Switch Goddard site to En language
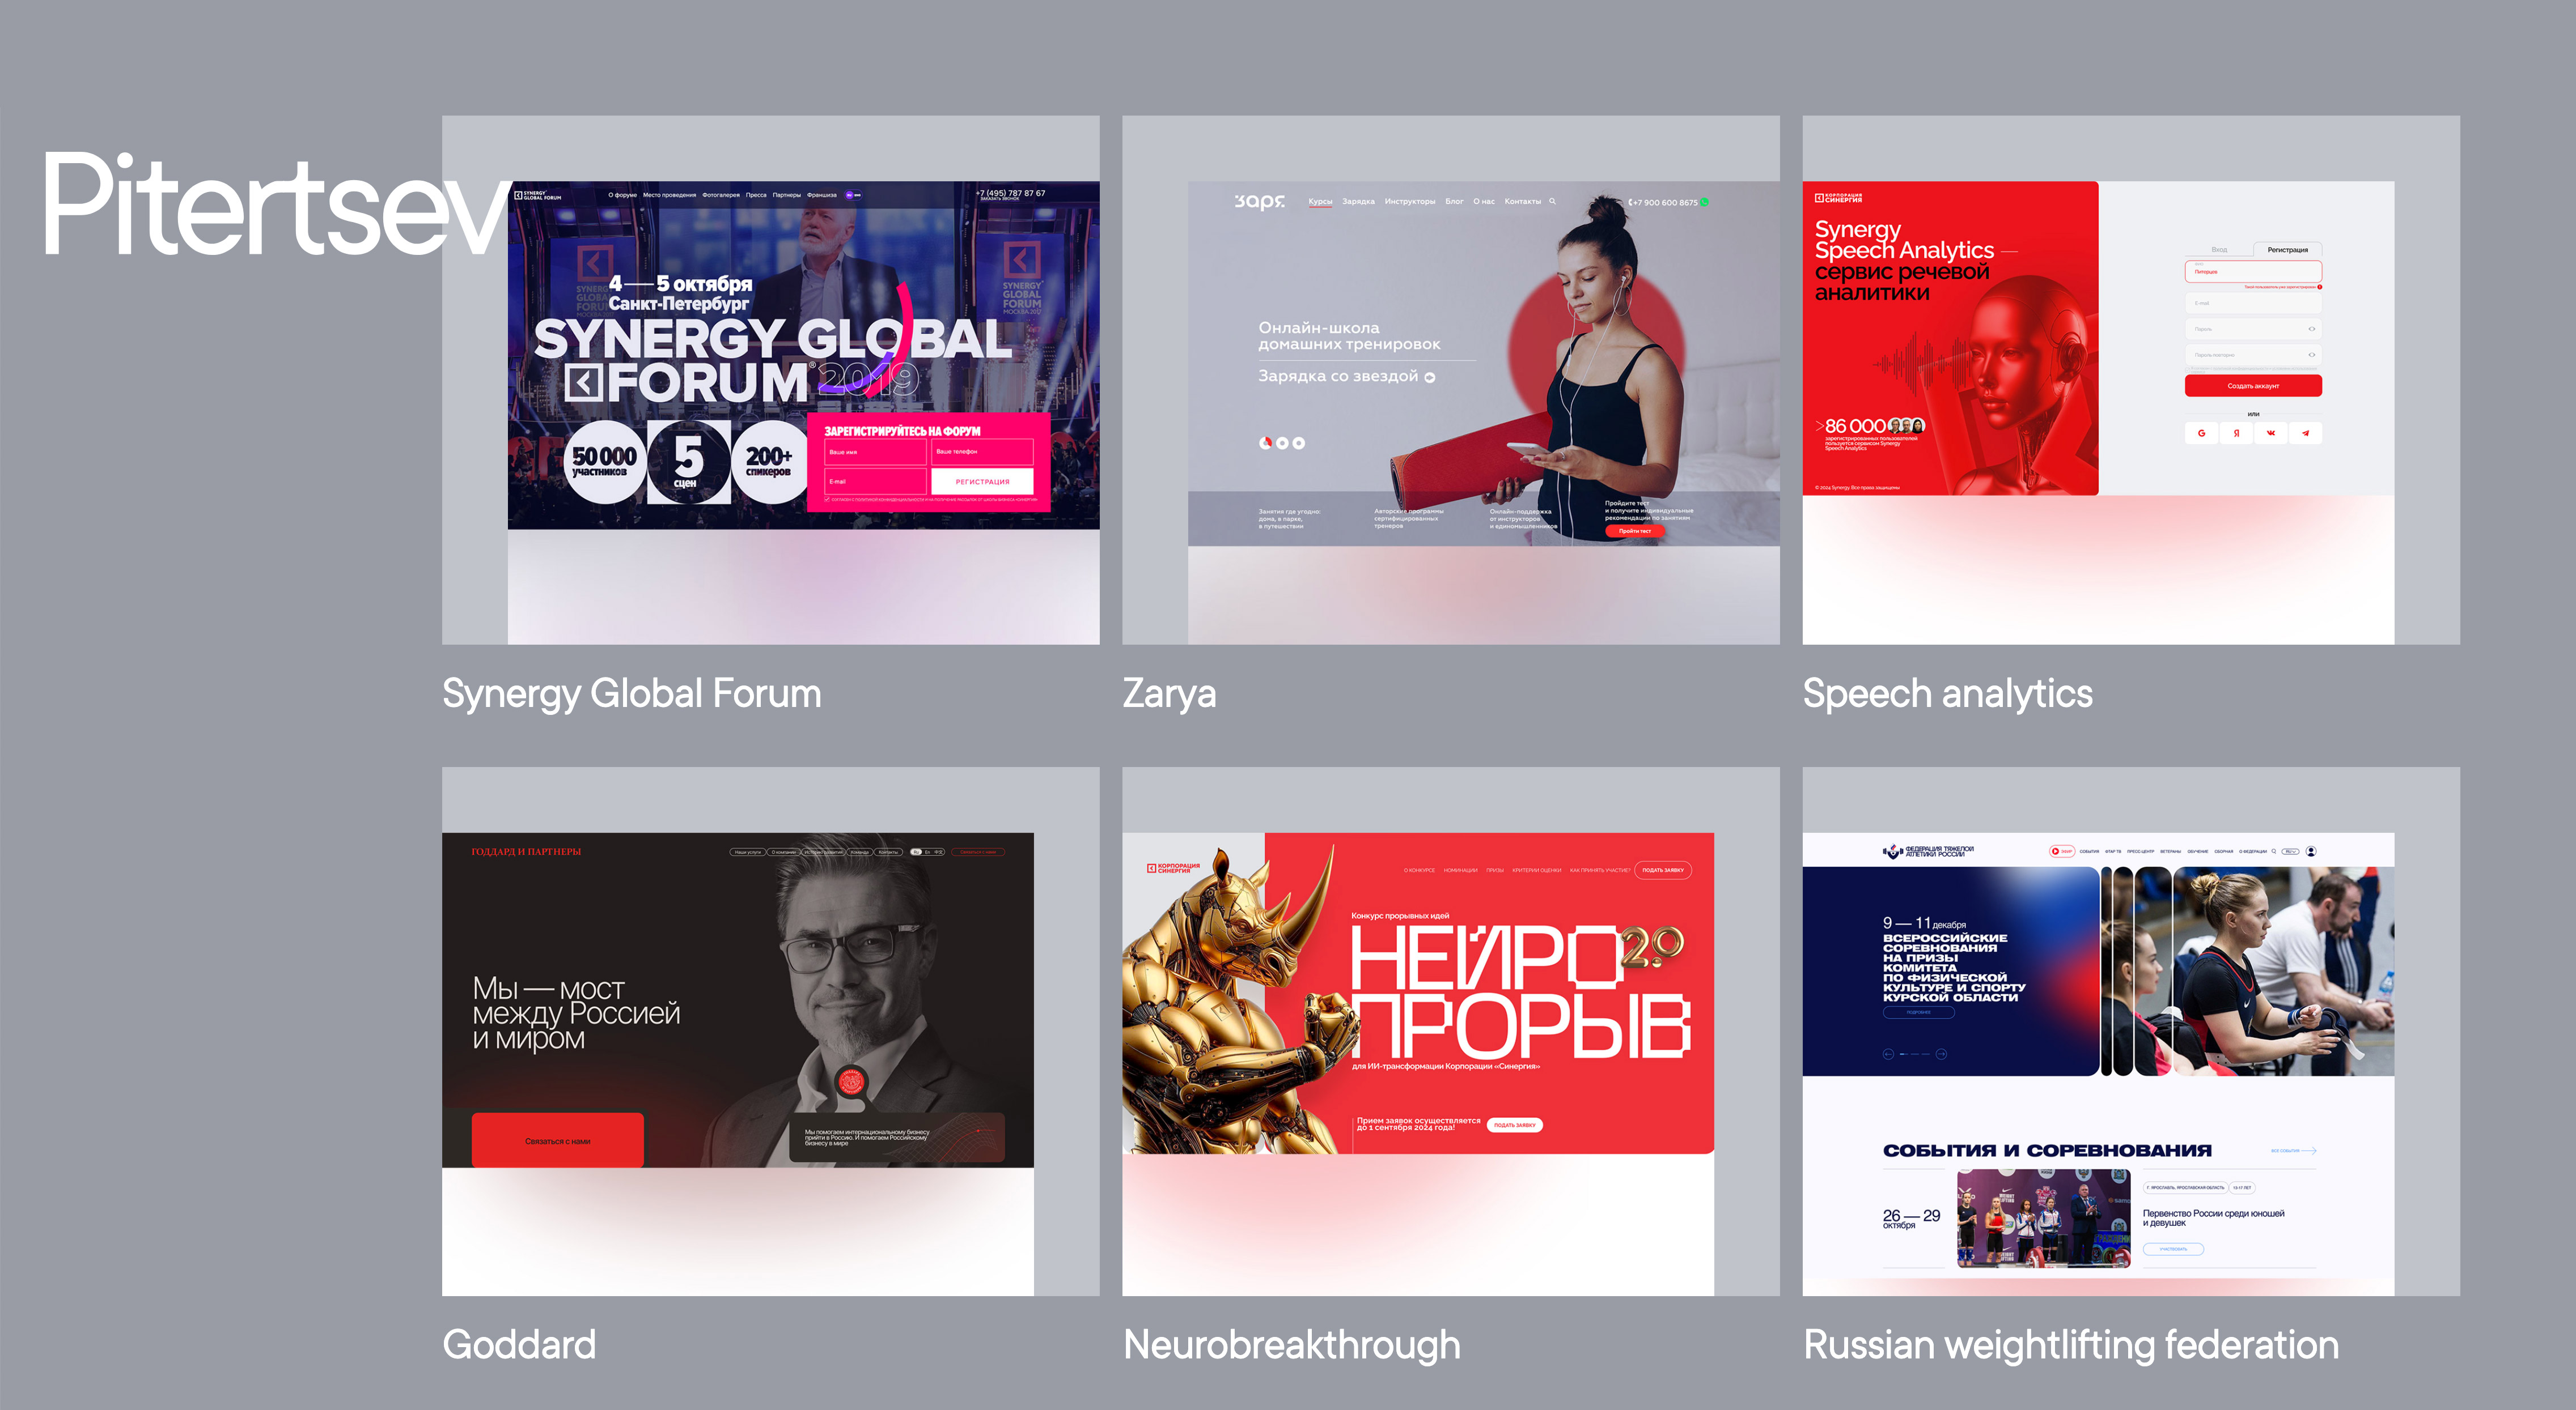The image size is (2576, 1410). (x=927, y=853)
